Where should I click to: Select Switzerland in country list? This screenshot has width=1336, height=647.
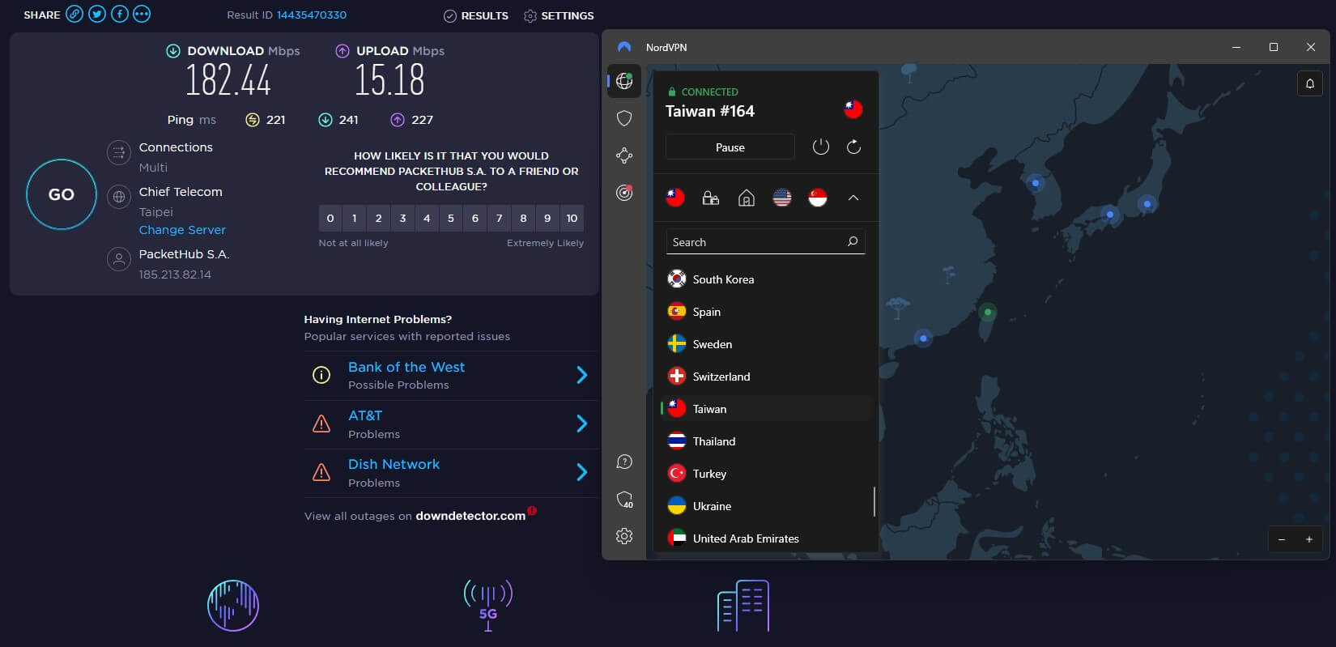[x=765, y=377]
